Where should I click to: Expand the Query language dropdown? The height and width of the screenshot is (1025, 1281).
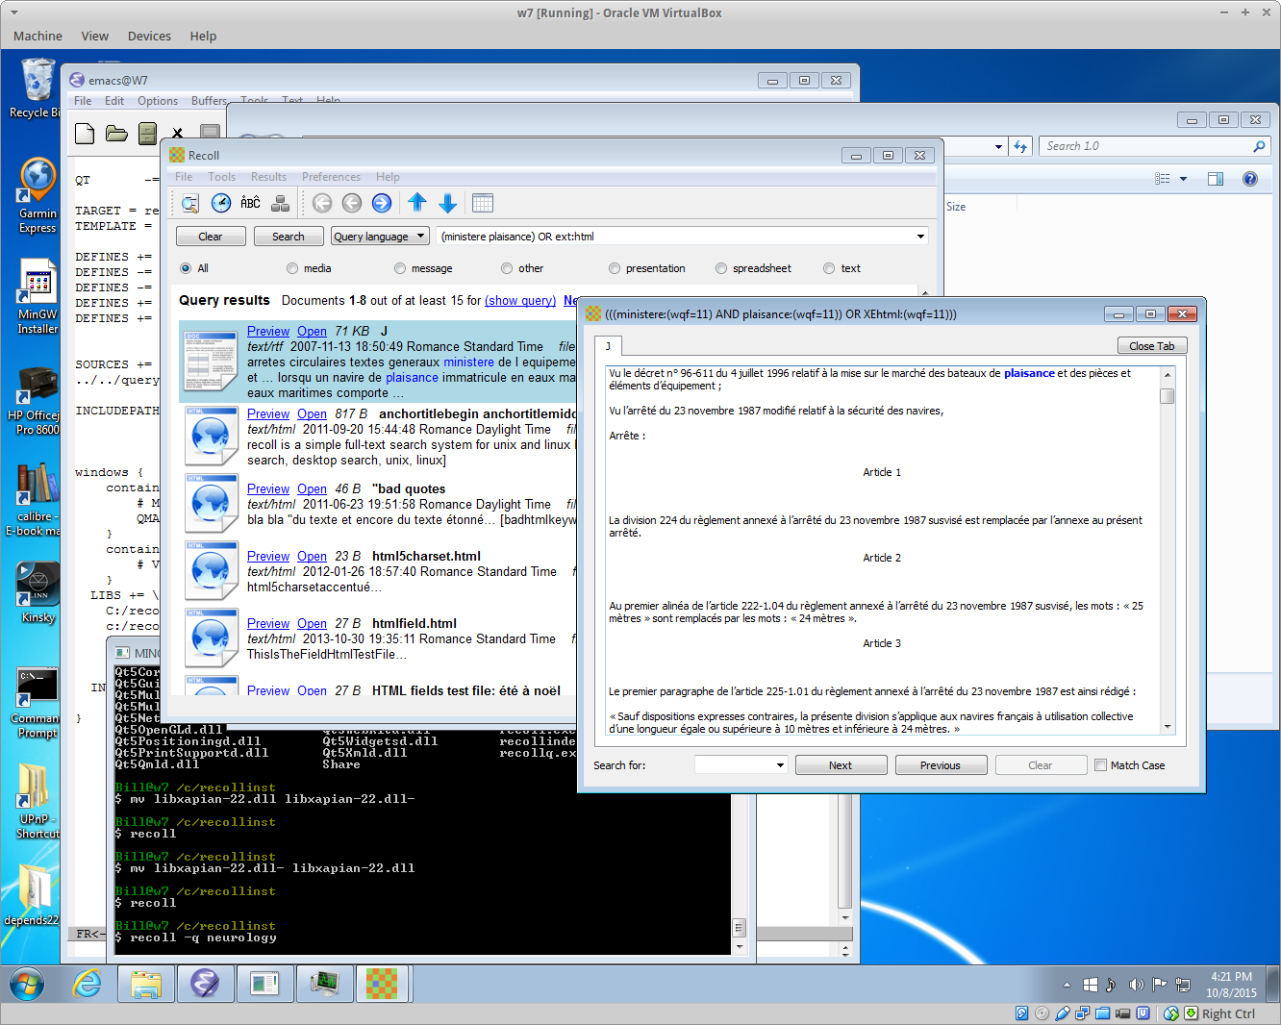point(379,237)
